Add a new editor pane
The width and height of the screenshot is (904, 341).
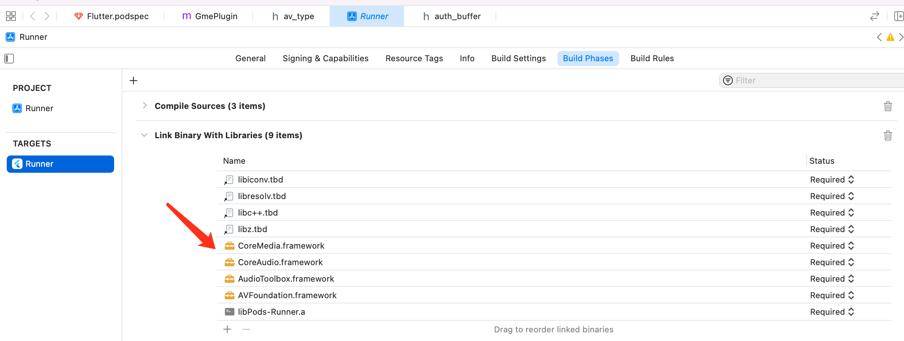[899, 16]
